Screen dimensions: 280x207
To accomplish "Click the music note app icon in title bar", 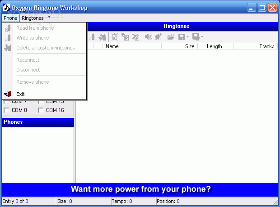I will [6, 8].
